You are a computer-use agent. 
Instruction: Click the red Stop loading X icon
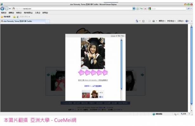tap(145, 9)
